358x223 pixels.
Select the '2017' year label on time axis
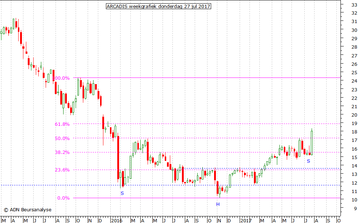246,220
